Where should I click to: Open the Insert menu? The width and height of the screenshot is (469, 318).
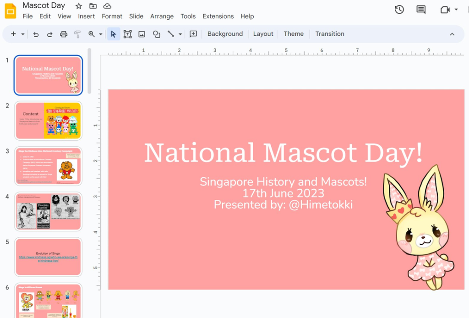[x=86, y=16]
